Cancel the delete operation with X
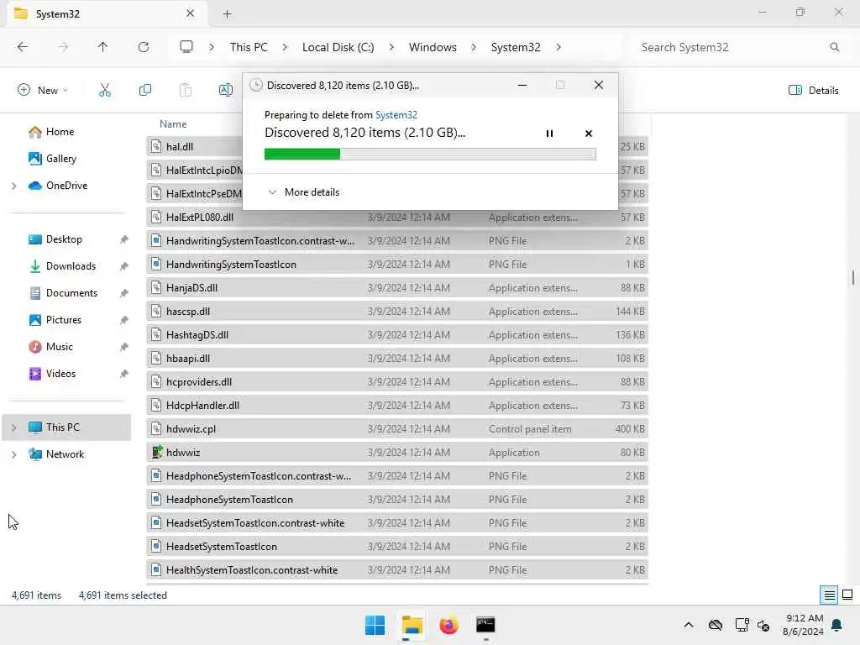The height and width of the screenshot is (645, 860). (x=588, y=134)
